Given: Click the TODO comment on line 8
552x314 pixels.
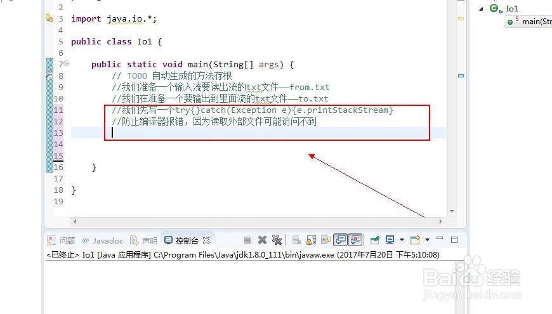Looking at the screenshot, I should tap(172, 75).
